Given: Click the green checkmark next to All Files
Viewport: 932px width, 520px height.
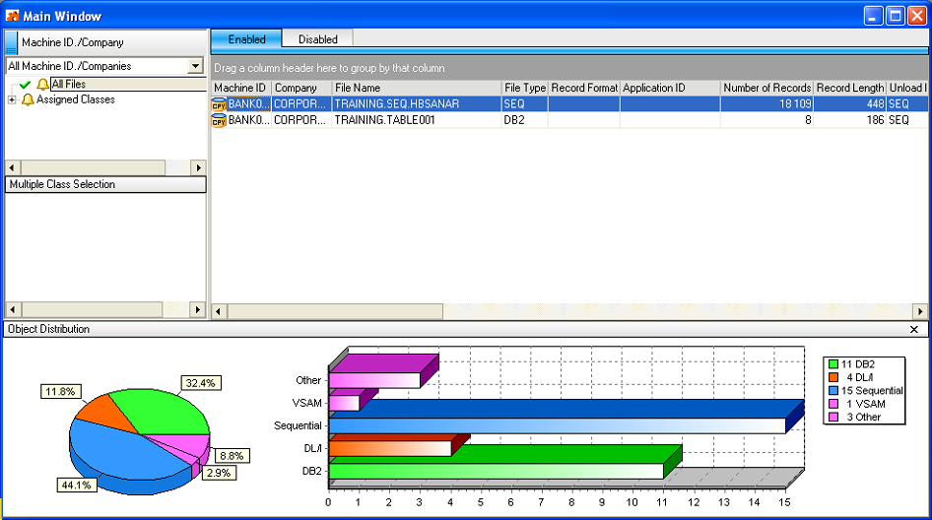Looking at the screenshot, I should [26, 85].
